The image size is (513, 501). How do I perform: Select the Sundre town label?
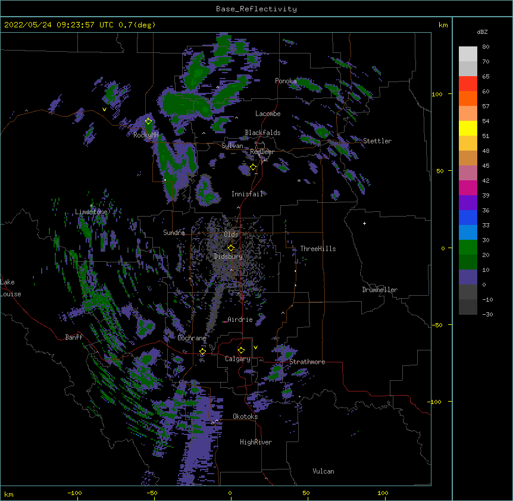(x=174, y=233)
